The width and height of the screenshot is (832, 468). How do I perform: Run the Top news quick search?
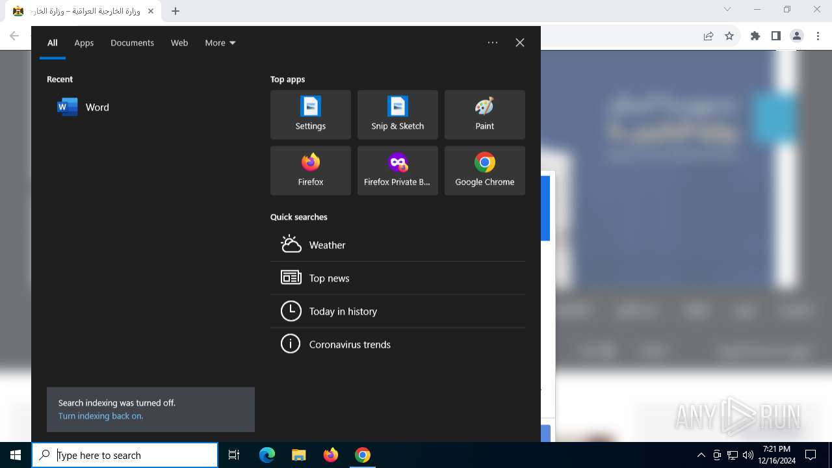click(x=398, y=278)
